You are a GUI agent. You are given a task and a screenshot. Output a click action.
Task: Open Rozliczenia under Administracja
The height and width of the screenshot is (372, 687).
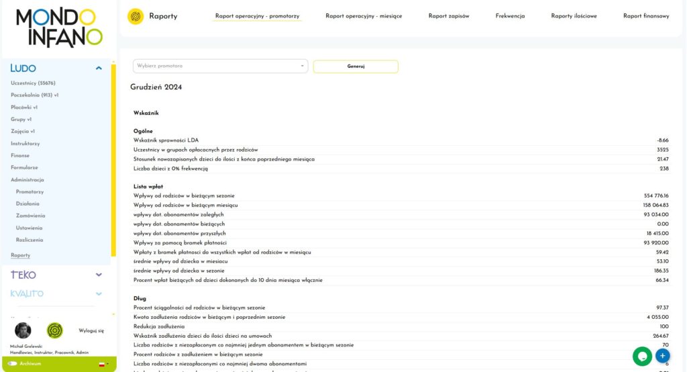tap(30, 240)
